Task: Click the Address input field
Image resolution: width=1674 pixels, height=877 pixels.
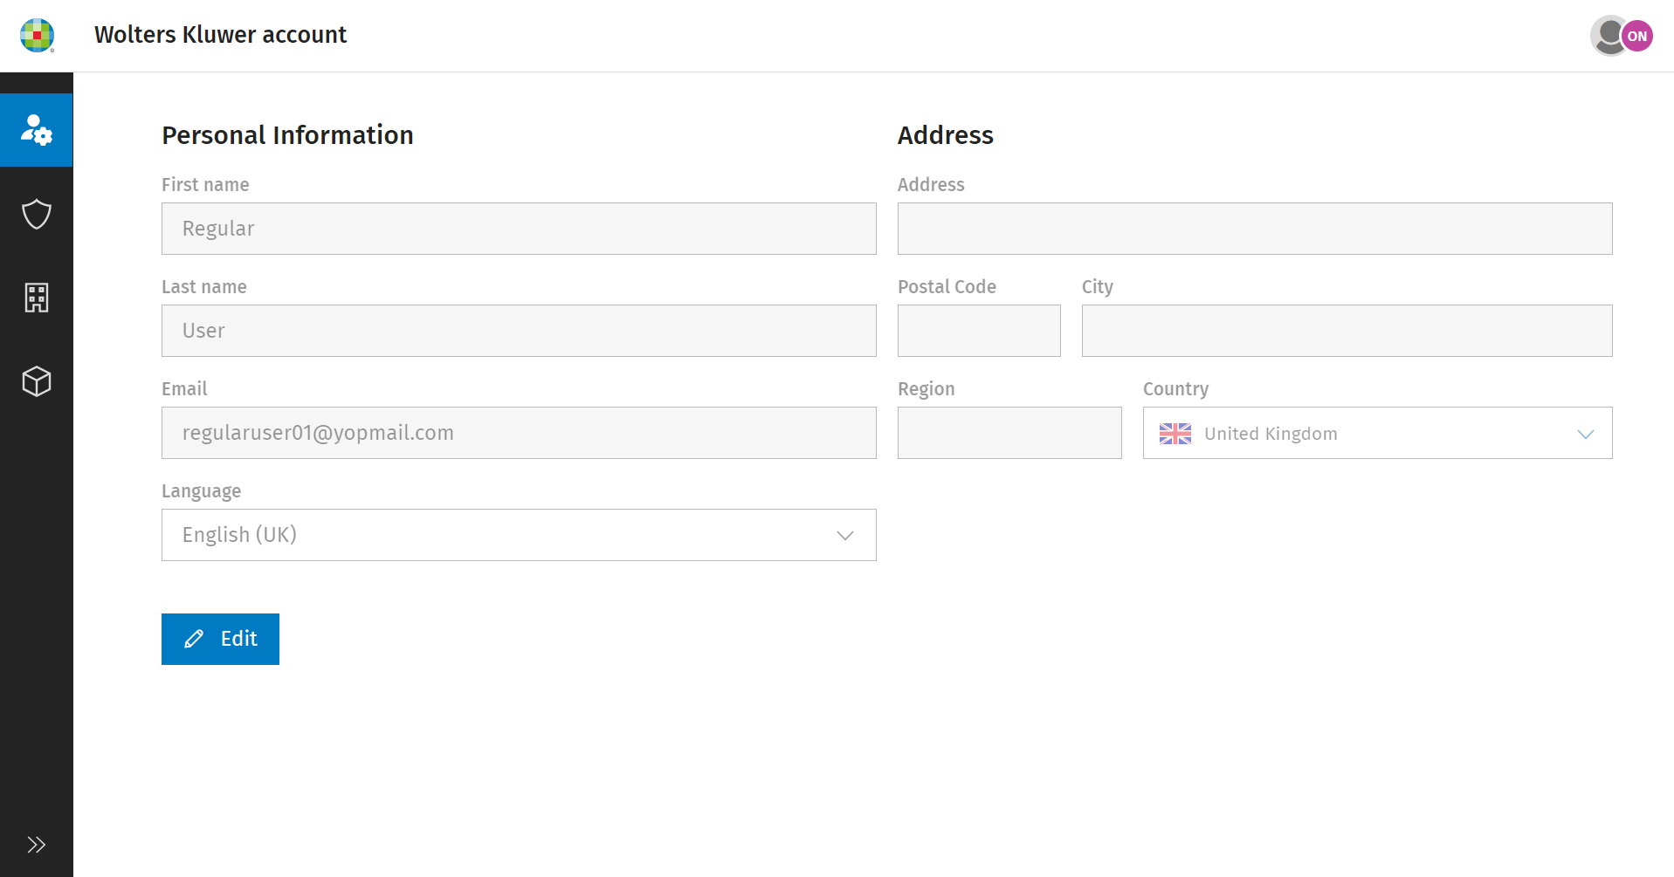Action: (1255, 229)
